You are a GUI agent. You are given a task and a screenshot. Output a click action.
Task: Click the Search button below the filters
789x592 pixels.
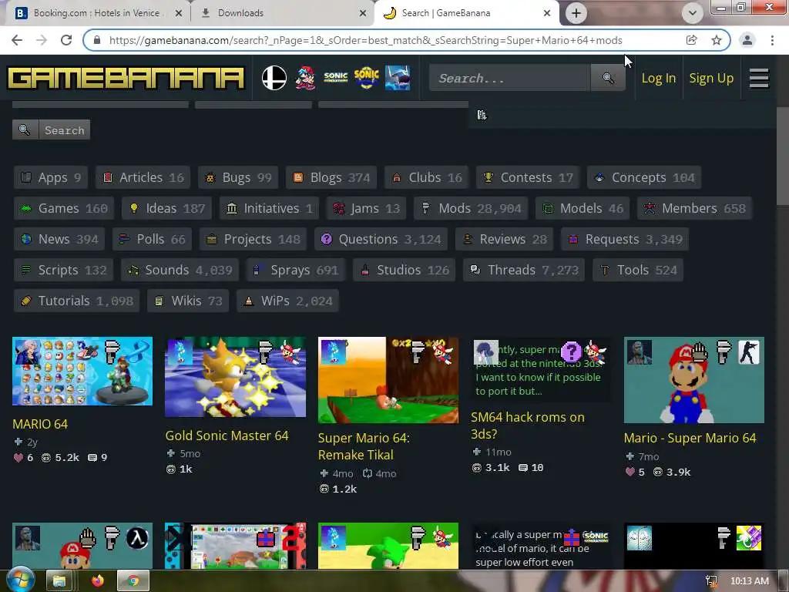click(65, 129)
